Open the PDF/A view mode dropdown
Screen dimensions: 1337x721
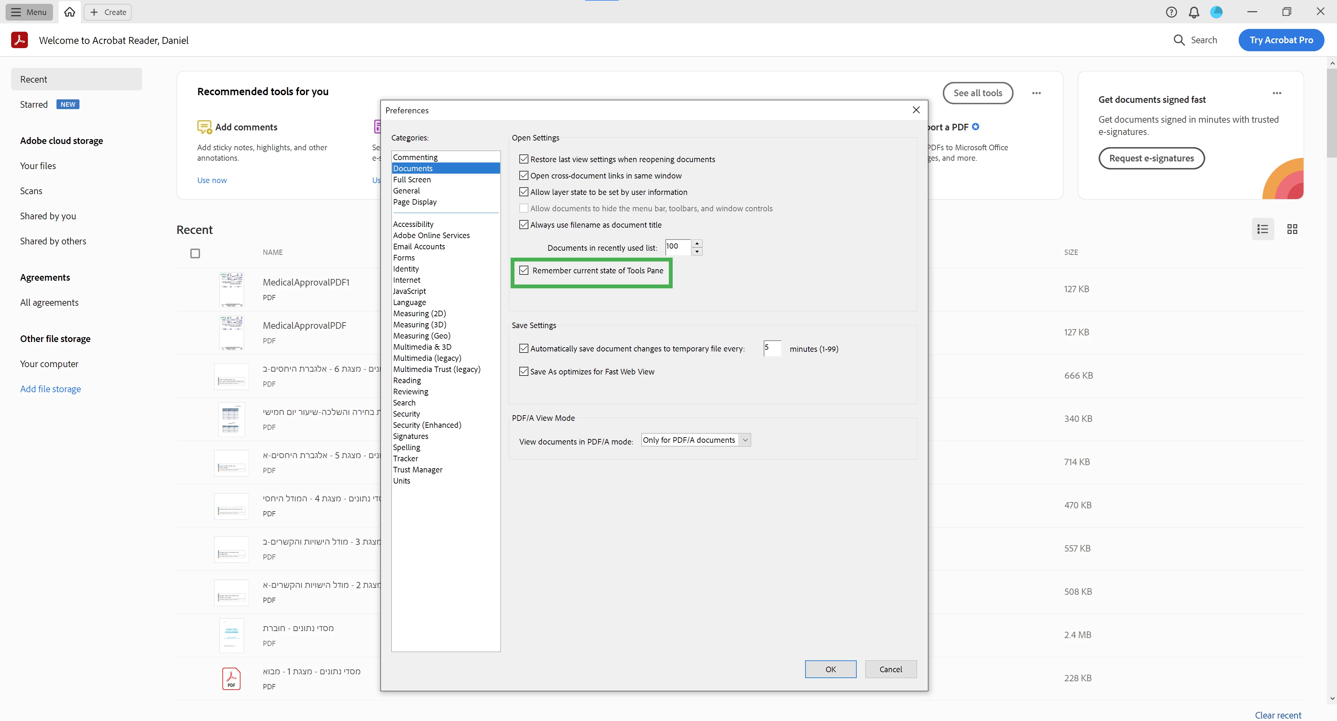(695, 440)
